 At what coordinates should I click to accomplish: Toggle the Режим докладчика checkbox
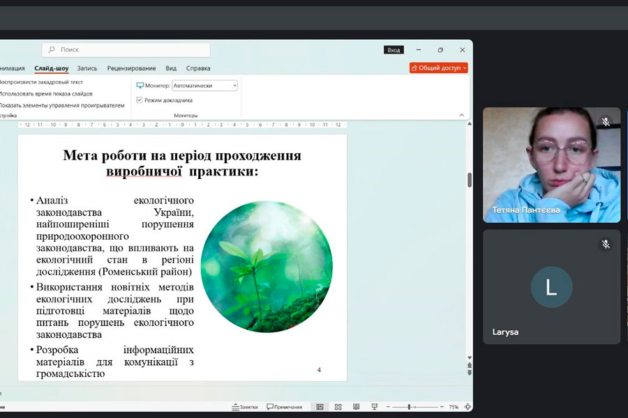click(x=140, y=100)
